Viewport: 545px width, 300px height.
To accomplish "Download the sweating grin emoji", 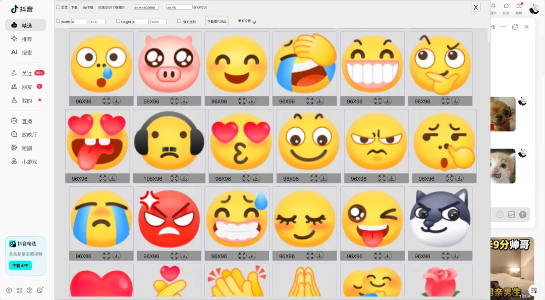I will [252, 256].
